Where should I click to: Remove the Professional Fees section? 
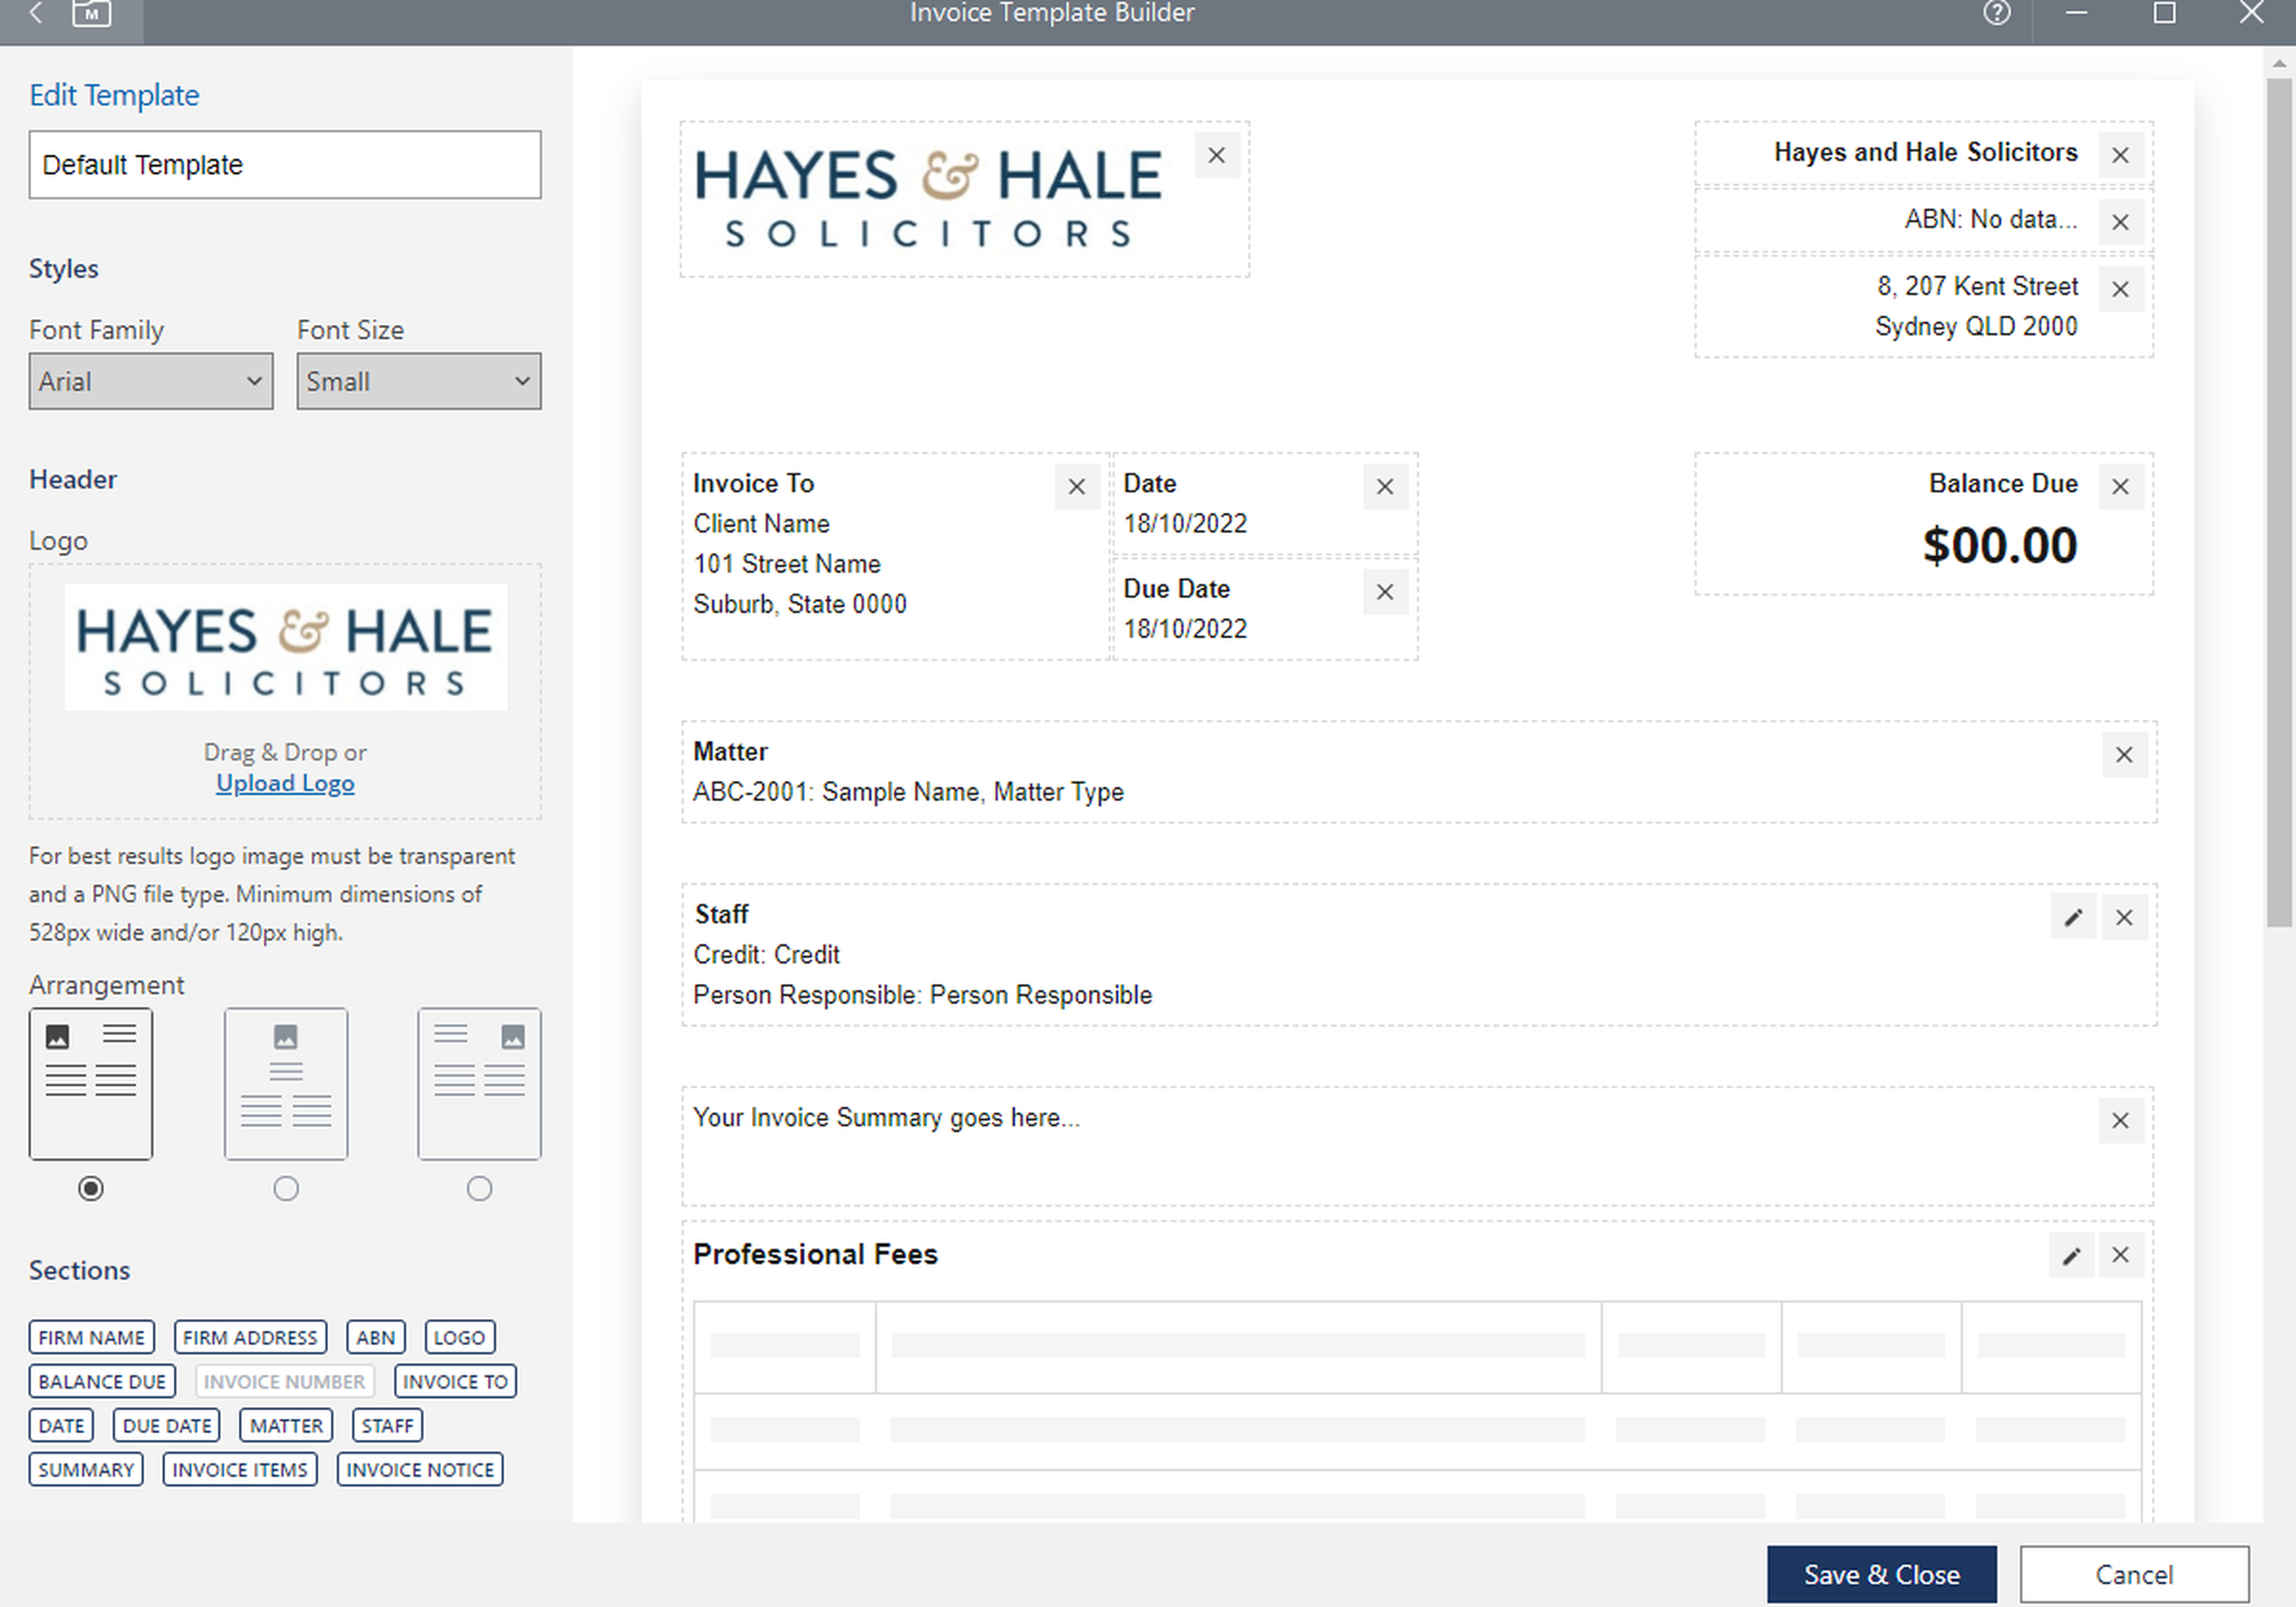(2120, 1255)
